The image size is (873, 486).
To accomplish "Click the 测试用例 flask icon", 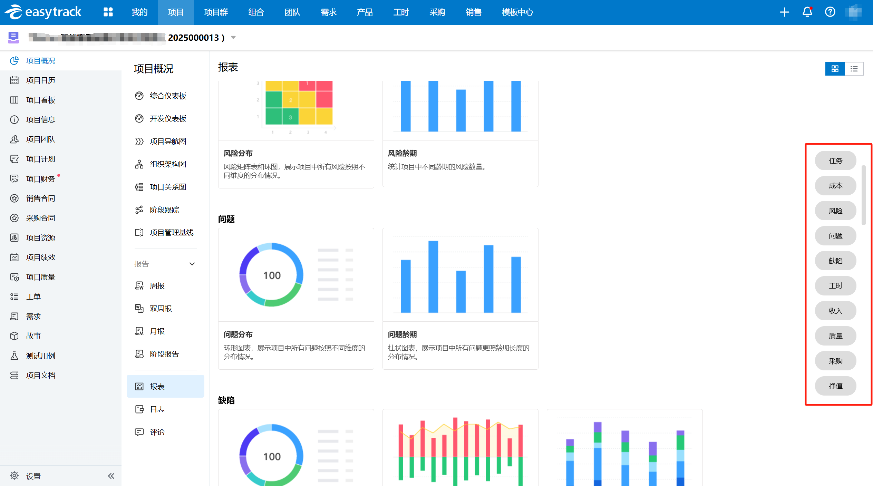I will [x=14, y=356].
